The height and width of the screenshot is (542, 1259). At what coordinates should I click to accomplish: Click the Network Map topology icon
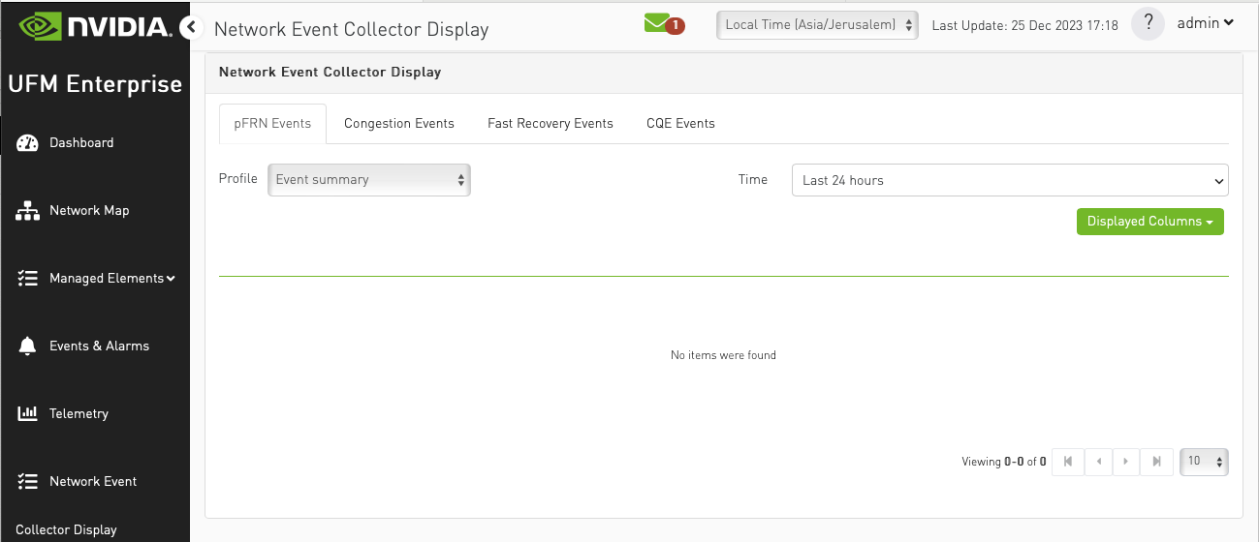click(27, 211)
